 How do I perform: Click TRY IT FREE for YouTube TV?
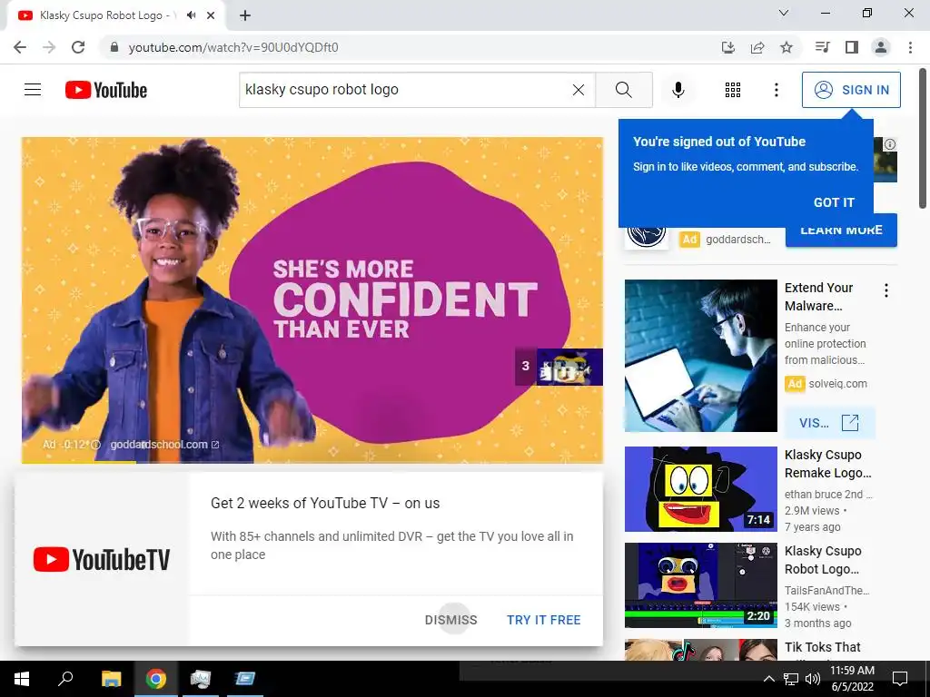click(x=543, y=620)
